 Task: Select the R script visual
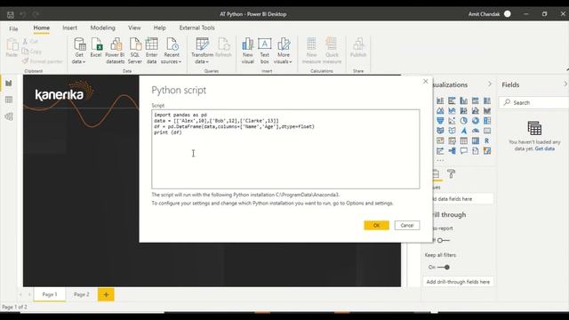click(x=487, y=140)
